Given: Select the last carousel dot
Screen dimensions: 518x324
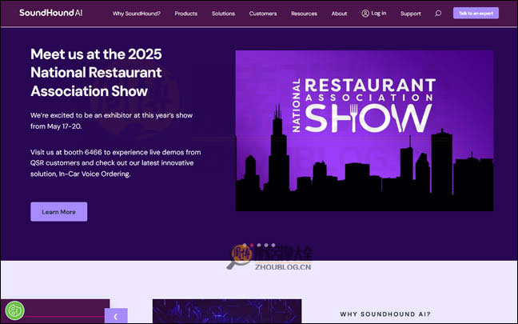Looking at the screenshot, I should pos(273,246).
